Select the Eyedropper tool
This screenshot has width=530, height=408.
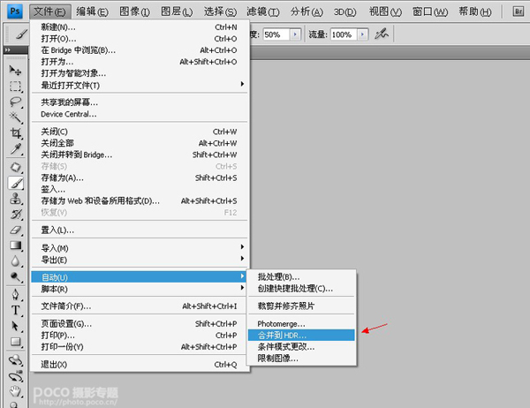15,148
